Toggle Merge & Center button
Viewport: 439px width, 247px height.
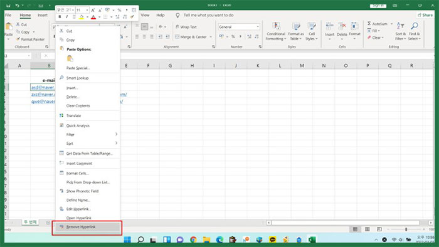[x=191, y=37]
